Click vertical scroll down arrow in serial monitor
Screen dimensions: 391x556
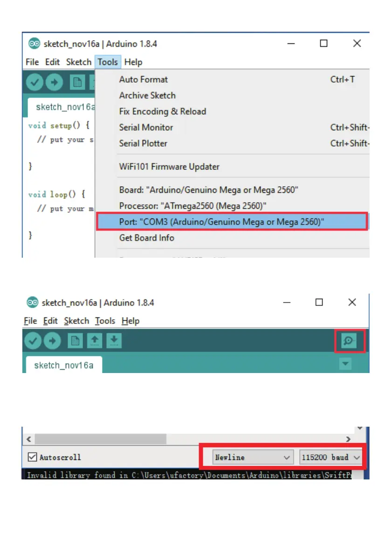(x=360, y=429)
